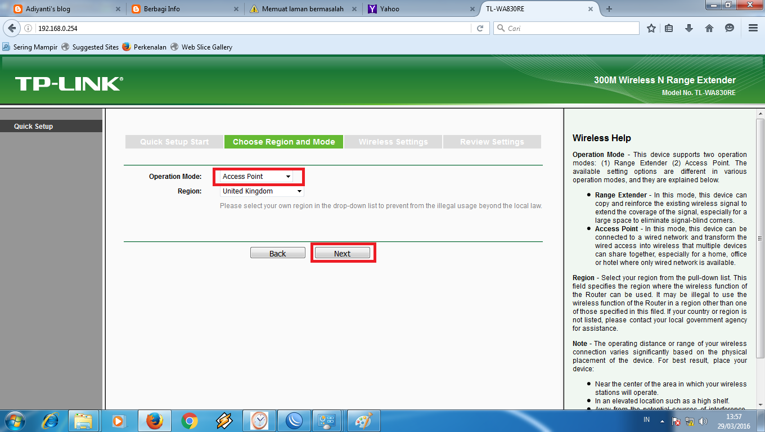The height and width of the screenshot is (432, 765).
Task: Bookmark this page with the star icon
Action: click(651, 28)
